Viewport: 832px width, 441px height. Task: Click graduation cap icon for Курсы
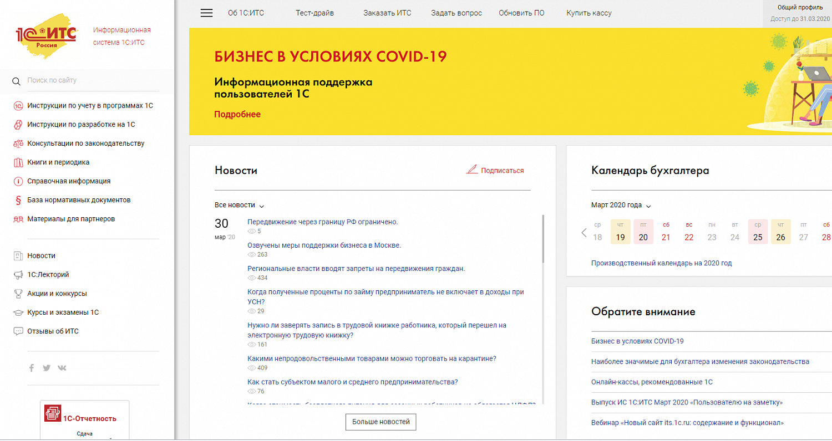[x=17, y=312]
